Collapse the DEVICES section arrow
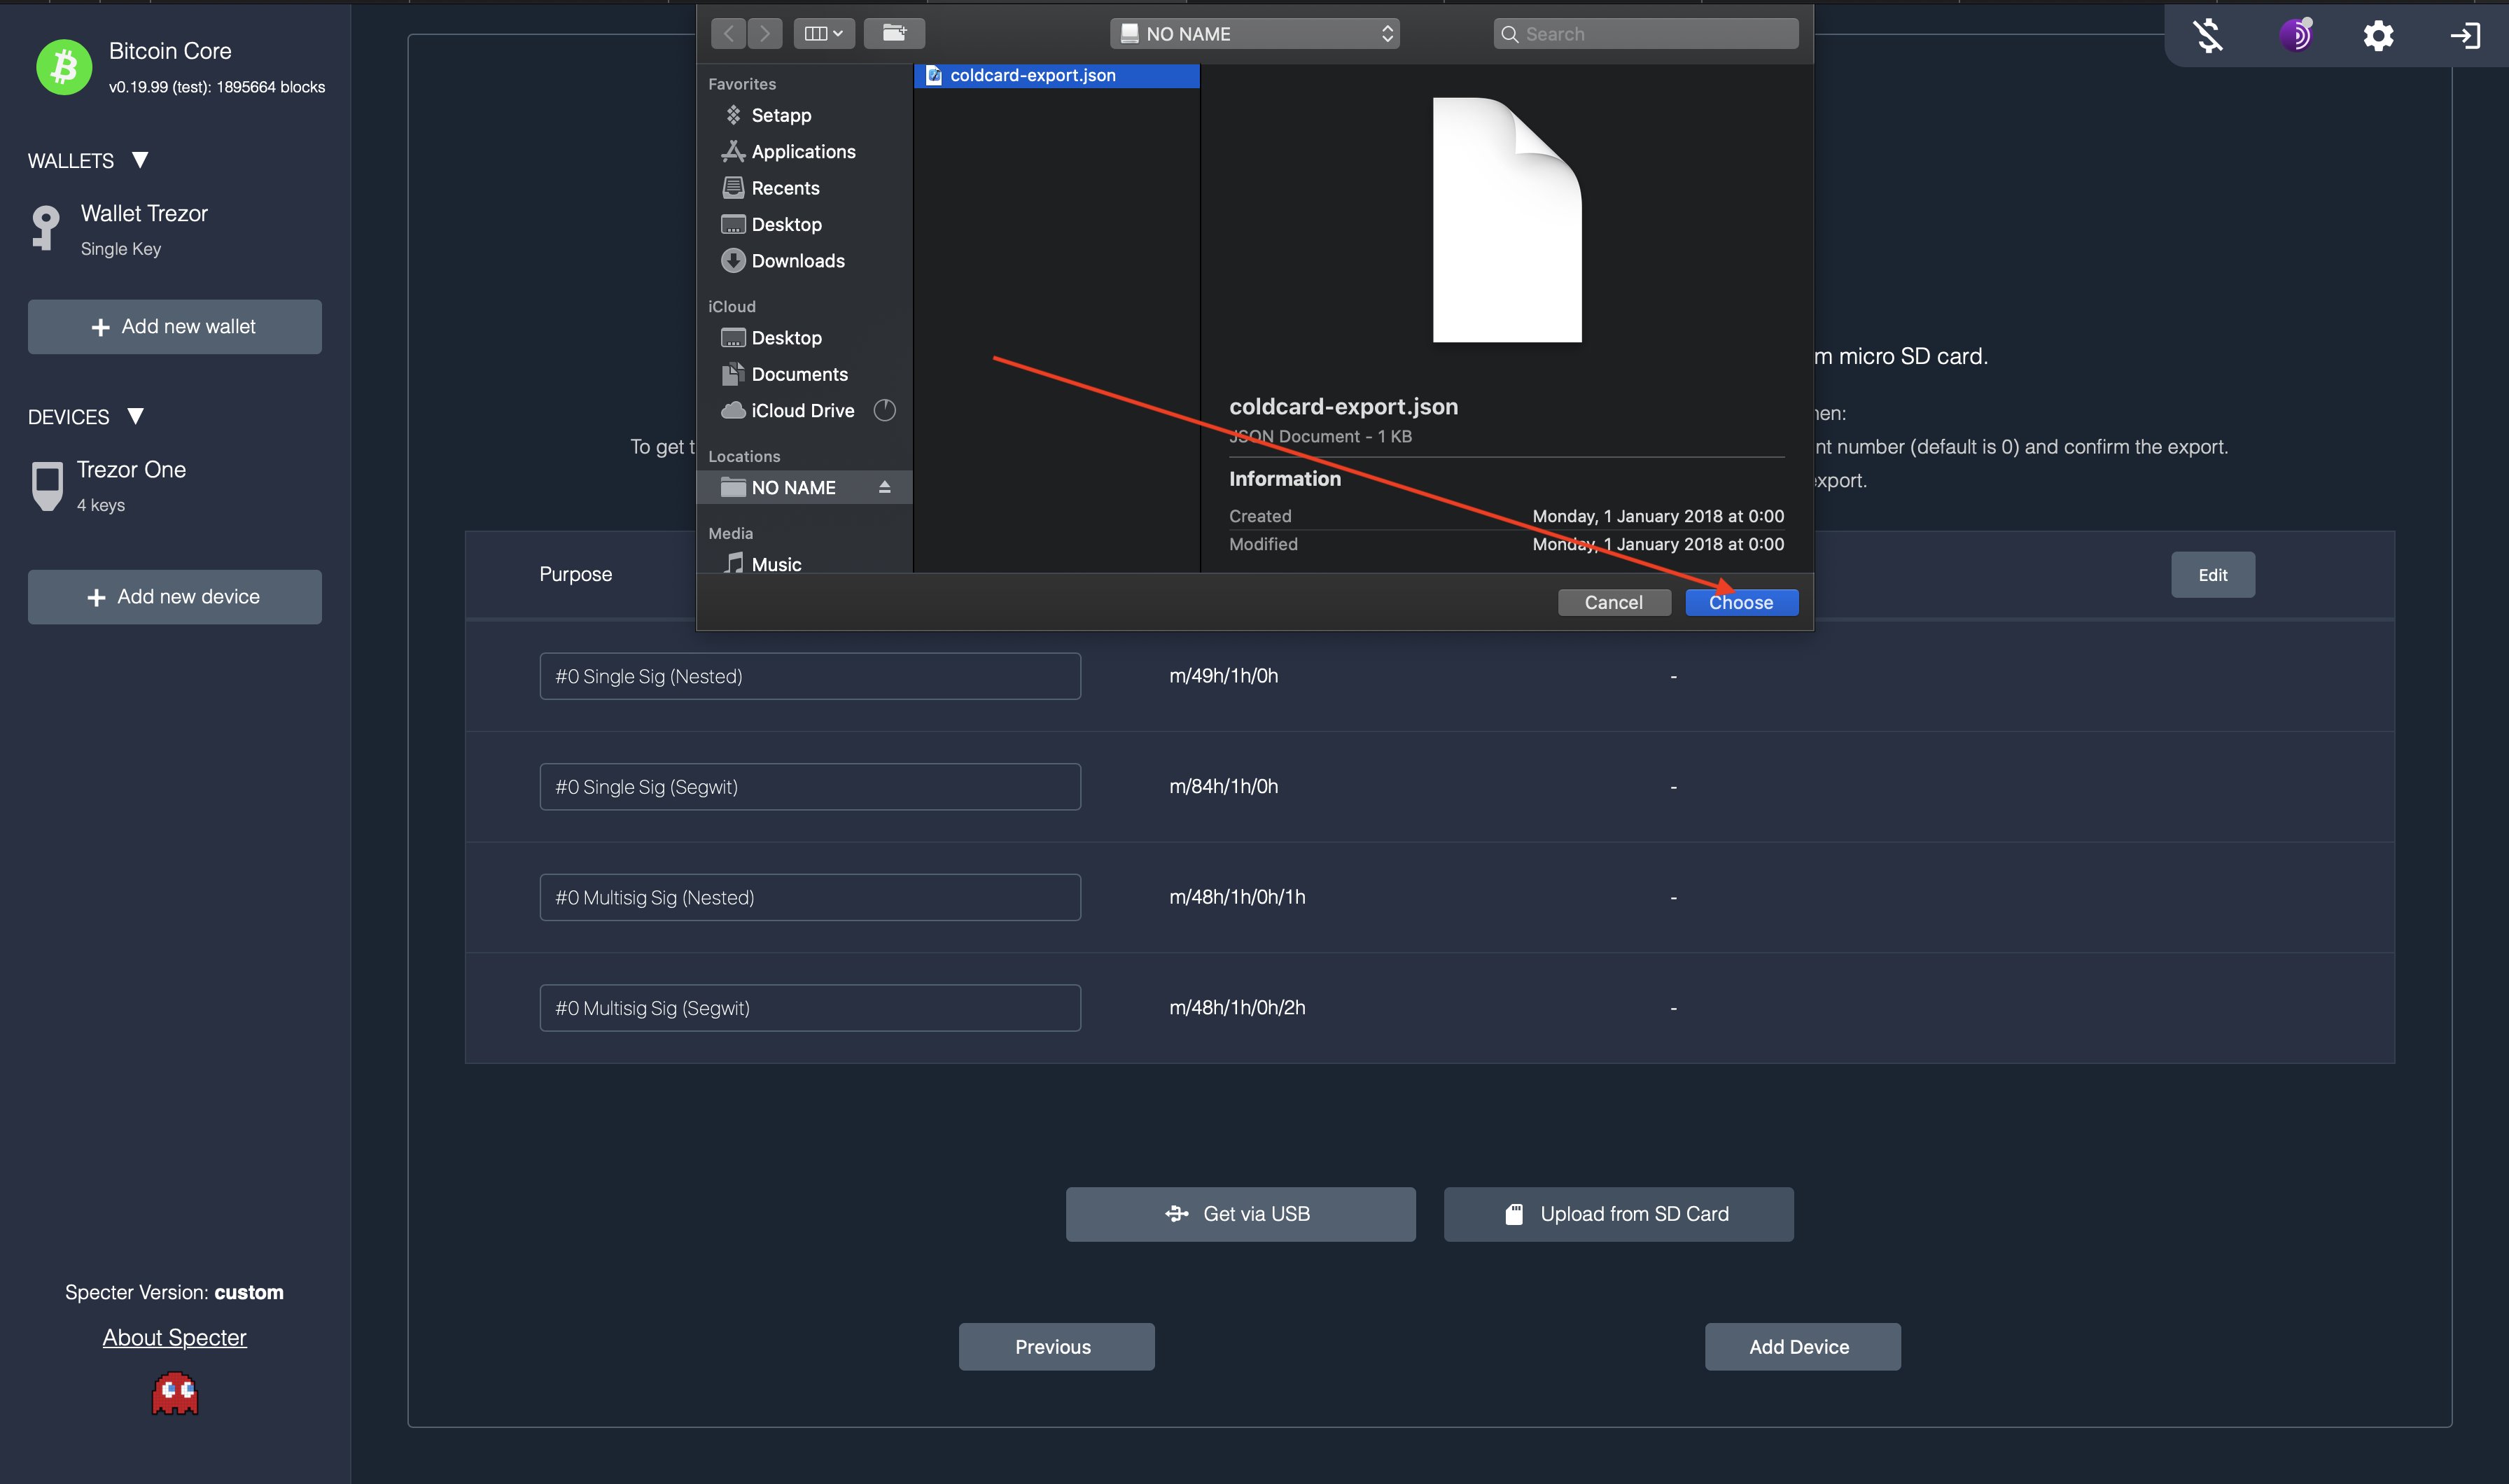This screenshot has height=1484, width=2509. click(136, 416)
